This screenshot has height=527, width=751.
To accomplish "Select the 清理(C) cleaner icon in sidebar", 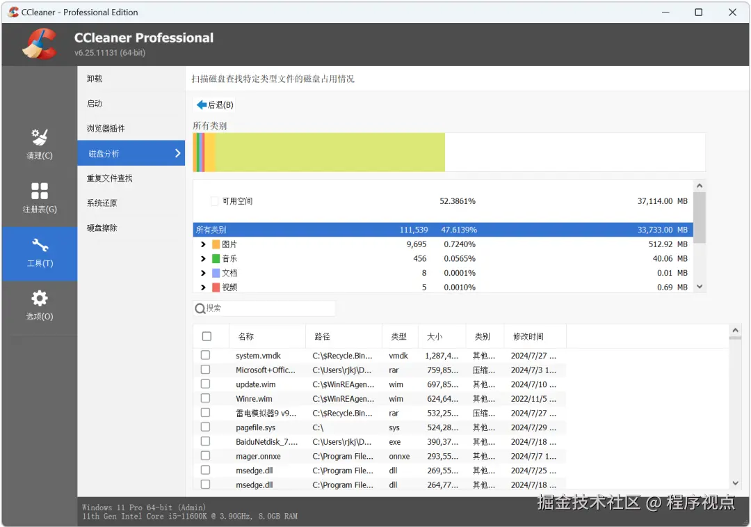I will 39,143.
